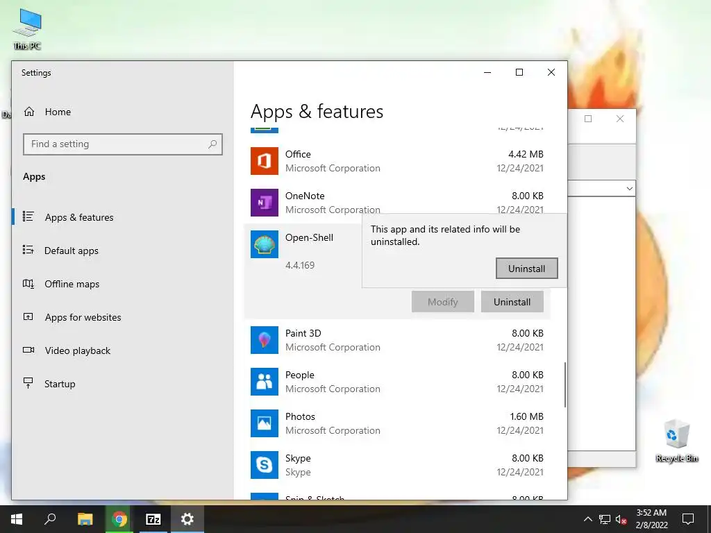Screen dimensions: 711x533
Task: Open the This PC desktop icon
Action: 27,28
